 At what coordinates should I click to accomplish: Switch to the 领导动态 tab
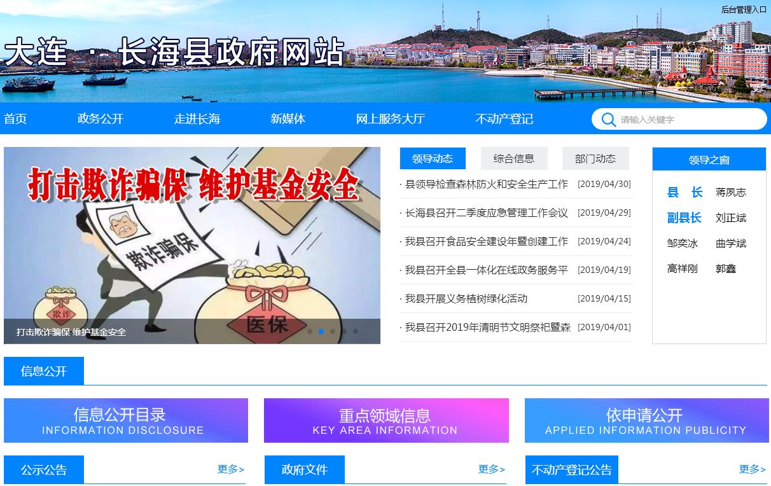(x=433, y=158)
